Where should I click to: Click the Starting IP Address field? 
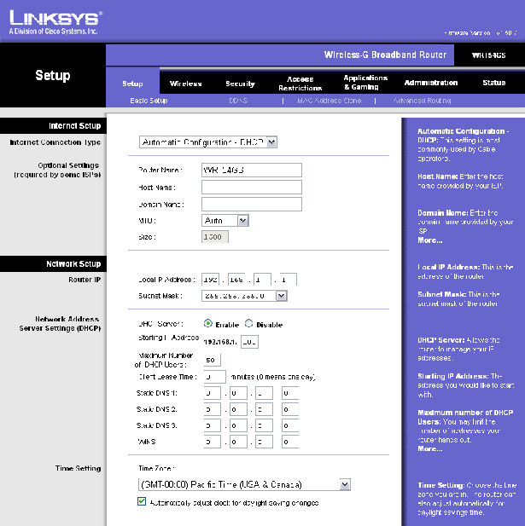[249, 342]
